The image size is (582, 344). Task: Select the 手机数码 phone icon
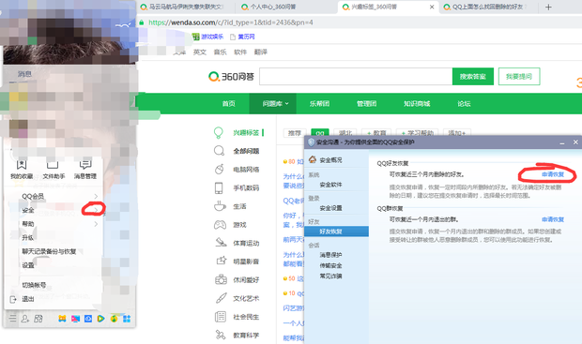click(219, 188)
